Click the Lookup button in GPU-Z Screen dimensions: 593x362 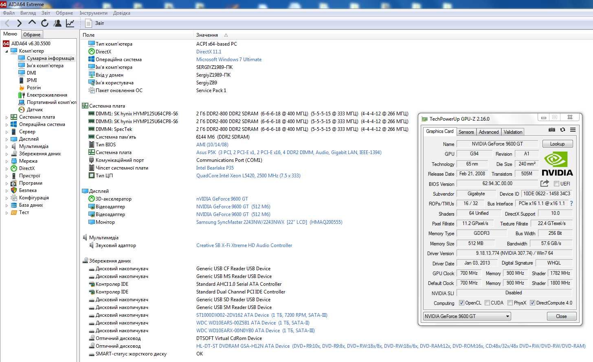pyautogui.click(x=557, y=144)
